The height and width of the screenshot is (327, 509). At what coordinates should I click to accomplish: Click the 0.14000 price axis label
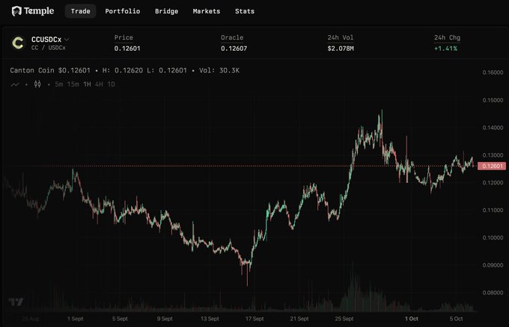pyautogui.click(x=493, y=128)
